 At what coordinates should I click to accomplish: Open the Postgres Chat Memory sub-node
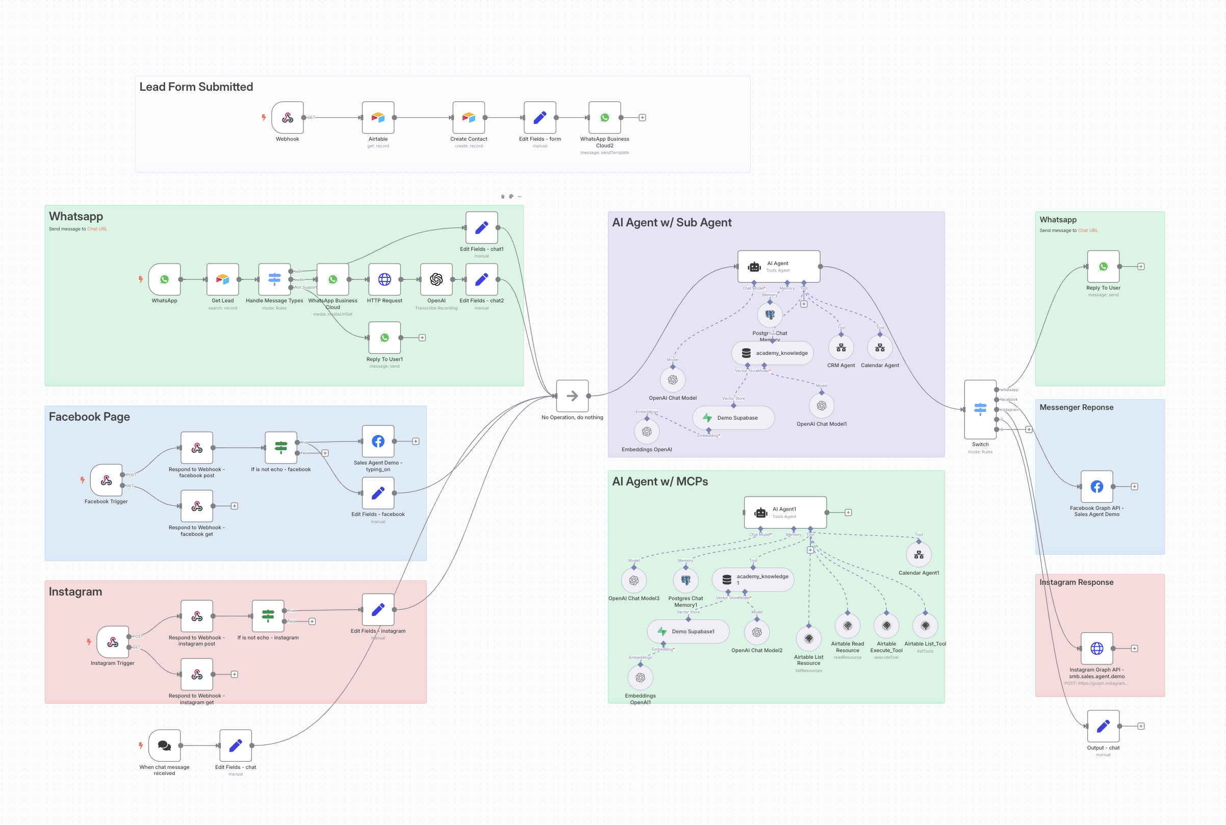pos(770,315)
